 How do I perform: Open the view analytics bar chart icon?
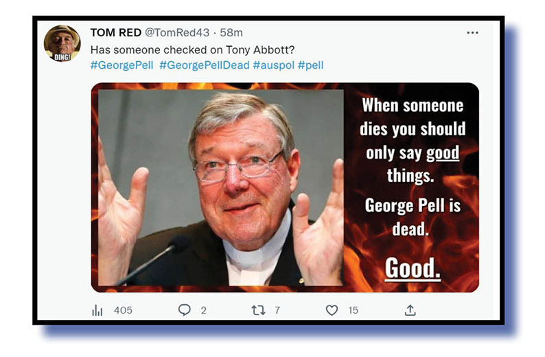[x=97, y=310]
